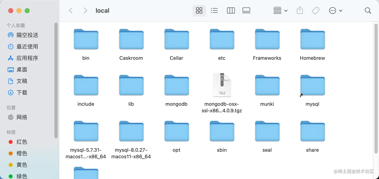Click the sidebar vertical scrollbar
The width and height of the screenshot is (379, 179).
tap(56, 80)
